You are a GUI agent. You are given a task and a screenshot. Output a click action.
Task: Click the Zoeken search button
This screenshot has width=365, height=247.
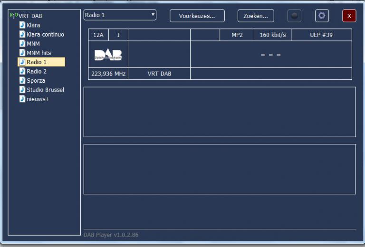[256, 16]
